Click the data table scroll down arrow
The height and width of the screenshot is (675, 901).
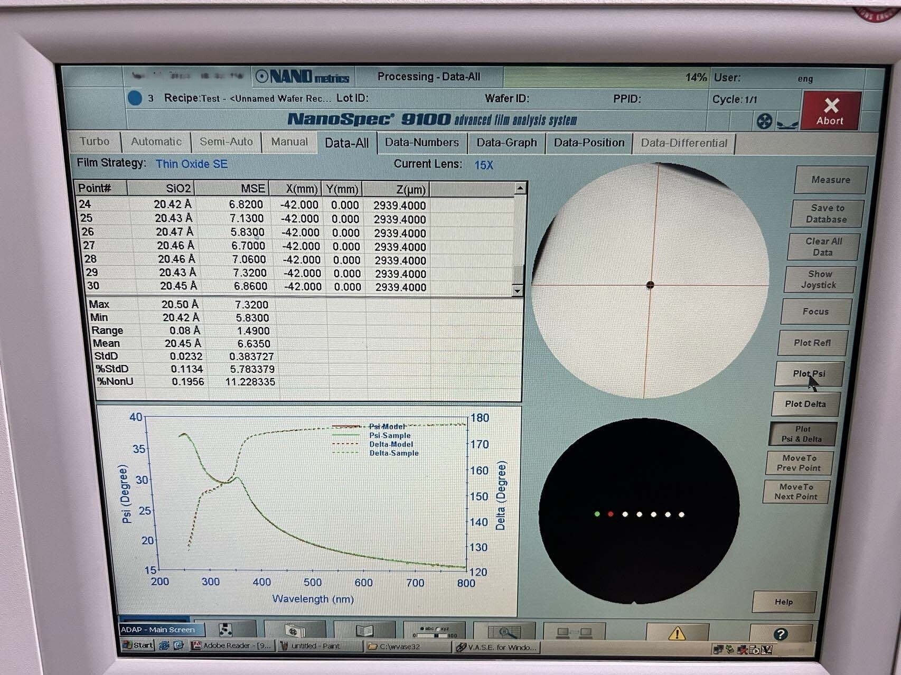[x=517, y=290]
